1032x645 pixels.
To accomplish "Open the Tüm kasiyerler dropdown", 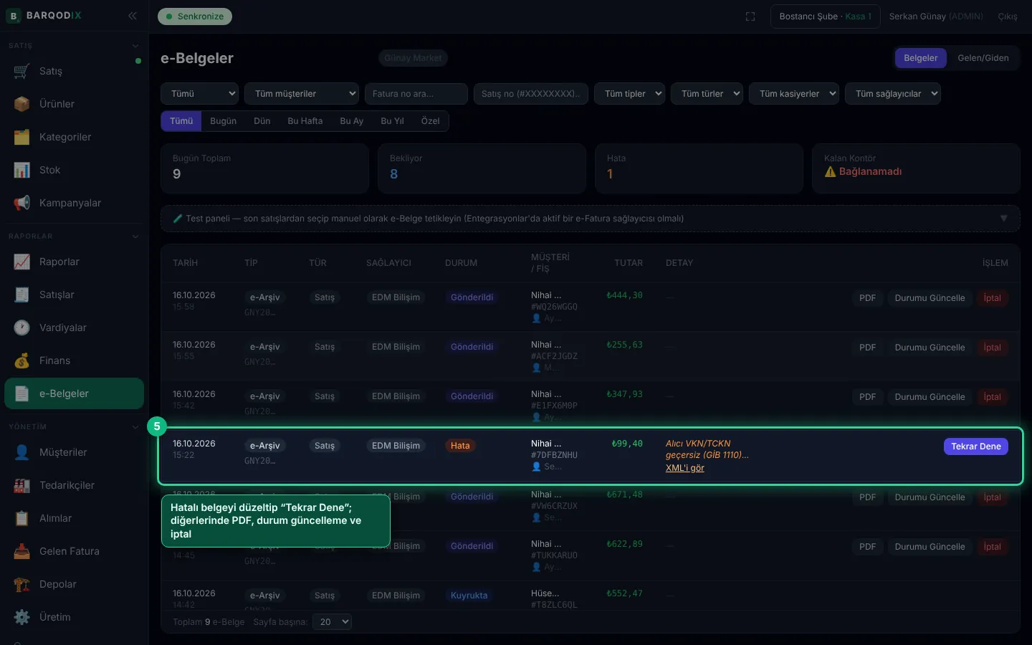I will click(x=794, y=94).
